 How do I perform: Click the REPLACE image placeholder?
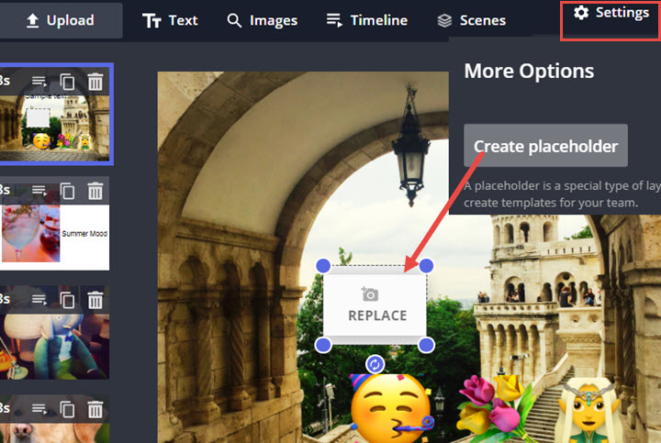pos(375,305)
